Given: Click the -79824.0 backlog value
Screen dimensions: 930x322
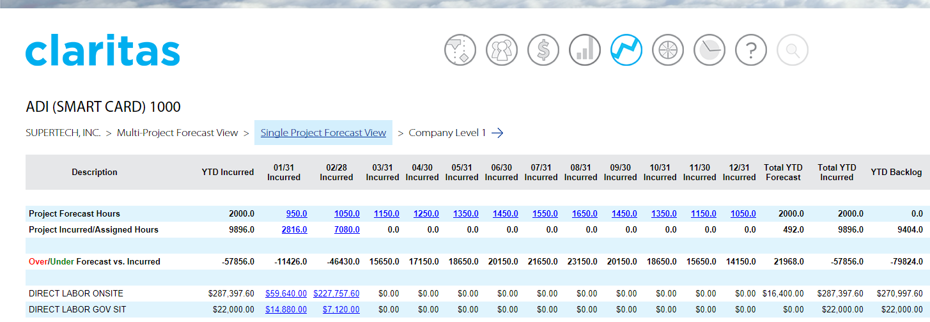Looking at the screenshot, I should (906, 262).
